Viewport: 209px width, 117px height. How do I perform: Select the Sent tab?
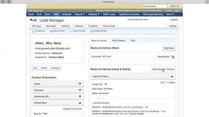(x=133, y=40)
